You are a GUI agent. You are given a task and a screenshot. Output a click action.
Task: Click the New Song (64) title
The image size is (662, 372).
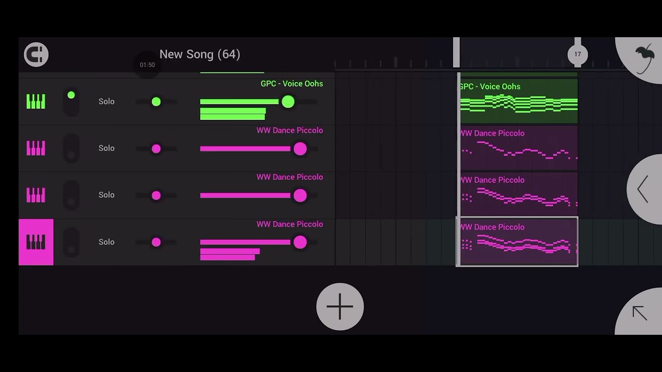pyautogui.click(x=200, y=54)
